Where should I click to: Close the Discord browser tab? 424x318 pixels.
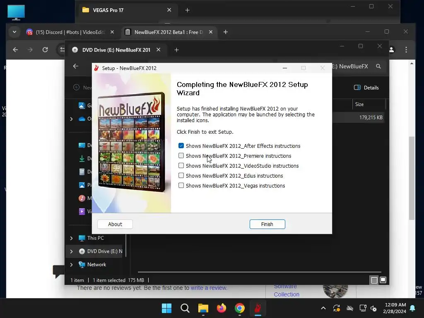click(112, 32)
